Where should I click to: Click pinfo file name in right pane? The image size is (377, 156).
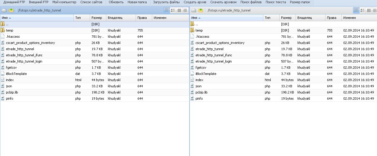[199, 98]
